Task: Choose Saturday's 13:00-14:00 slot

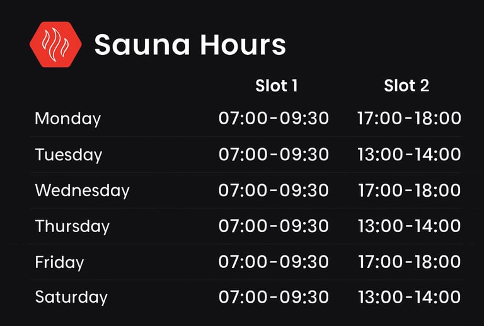Action: (409, 297)
